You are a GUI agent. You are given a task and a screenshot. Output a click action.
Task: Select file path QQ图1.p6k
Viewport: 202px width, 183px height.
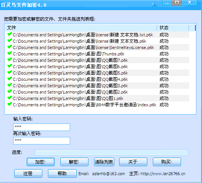click(x=68, y=98)
